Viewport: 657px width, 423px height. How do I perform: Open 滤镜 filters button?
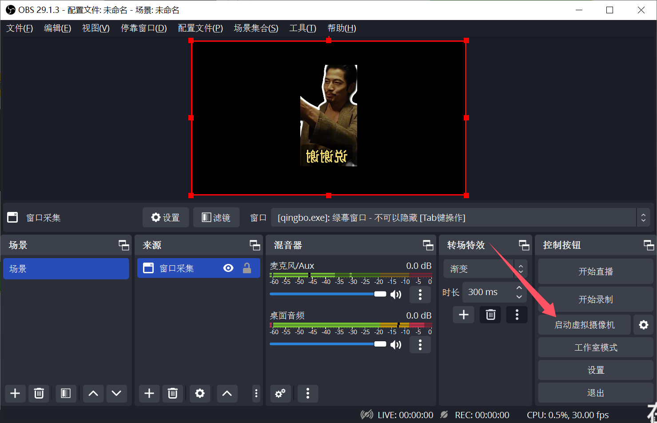pyautogui.click(x=216, y=218)
